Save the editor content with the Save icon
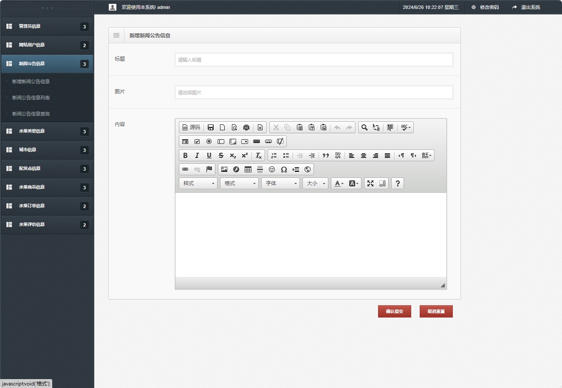 click(x=211, y=127)
